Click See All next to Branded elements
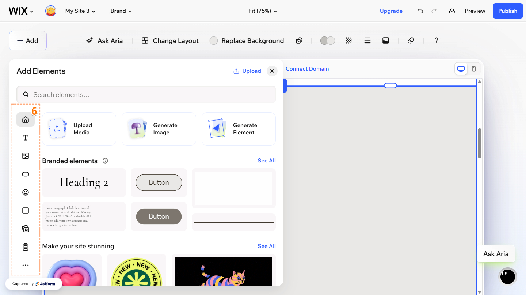Viewport: 526px width, 295px height. [267, 161]
